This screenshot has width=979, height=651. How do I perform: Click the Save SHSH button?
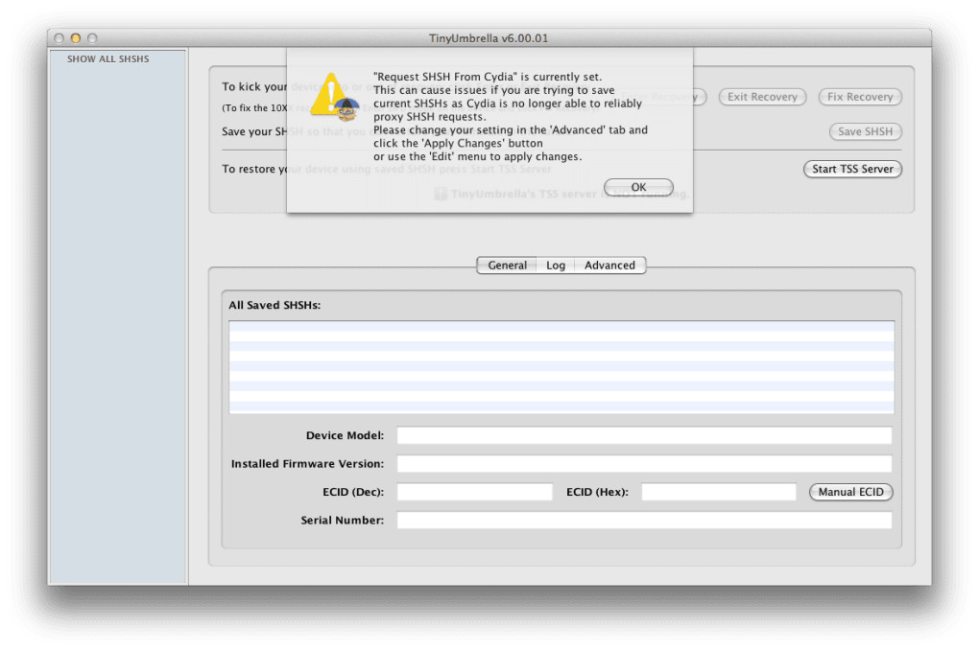tap(865, 131)
